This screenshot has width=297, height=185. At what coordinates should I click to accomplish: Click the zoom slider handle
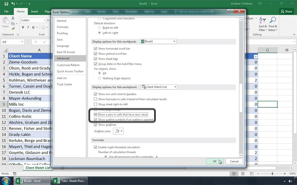coord(273,174)
